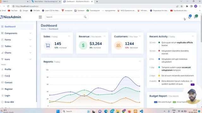
Task: Open the Windows Start menu
Action: (x=58, y=111)
